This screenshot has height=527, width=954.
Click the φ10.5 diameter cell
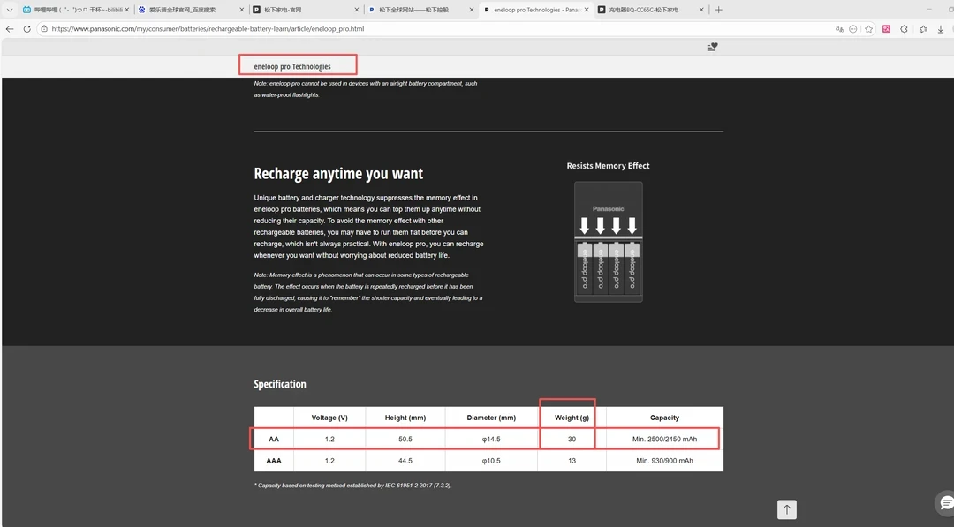pos(491,461)
